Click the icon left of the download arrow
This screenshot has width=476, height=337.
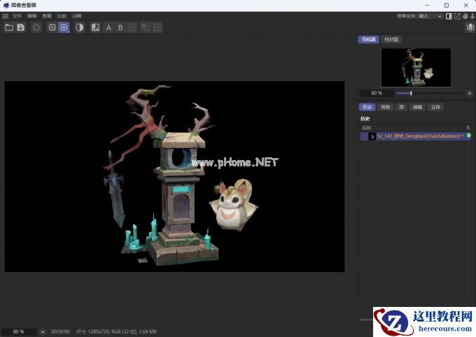click(465, 16)
